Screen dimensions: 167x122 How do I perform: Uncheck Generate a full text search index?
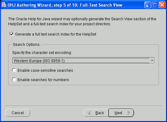(x=12, y=34)
